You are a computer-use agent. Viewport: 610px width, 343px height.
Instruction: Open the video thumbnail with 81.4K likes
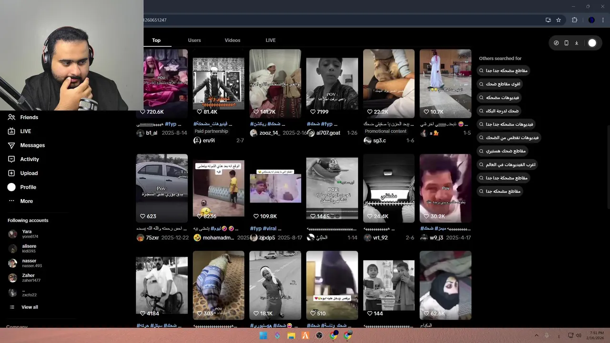[x=218, y=84]
